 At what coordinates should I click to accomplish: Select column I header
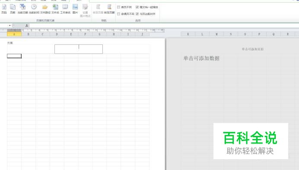click(x=128, y=34)
